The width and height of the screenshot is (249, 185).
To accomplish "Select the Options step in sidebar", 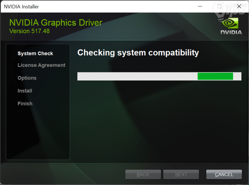I will 27,78.
